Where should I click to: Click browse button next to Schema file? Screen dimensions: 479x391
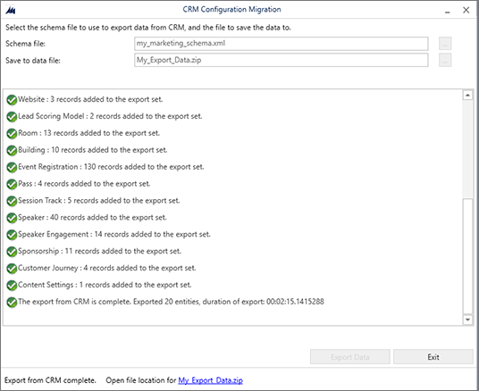(445, 44)
